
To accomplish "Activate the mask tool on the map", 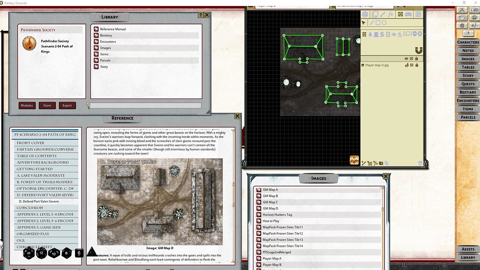I will click(409, 14).
